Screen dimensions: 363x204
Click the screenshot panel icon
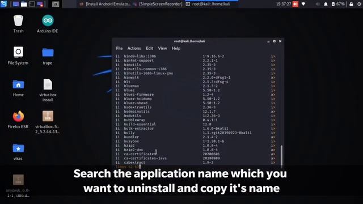click(56, 4)
